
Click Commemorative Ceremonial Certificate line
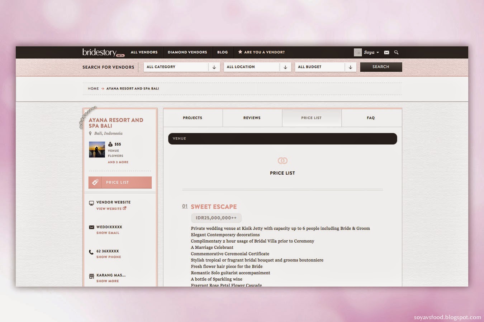click(x=230, y=254)
